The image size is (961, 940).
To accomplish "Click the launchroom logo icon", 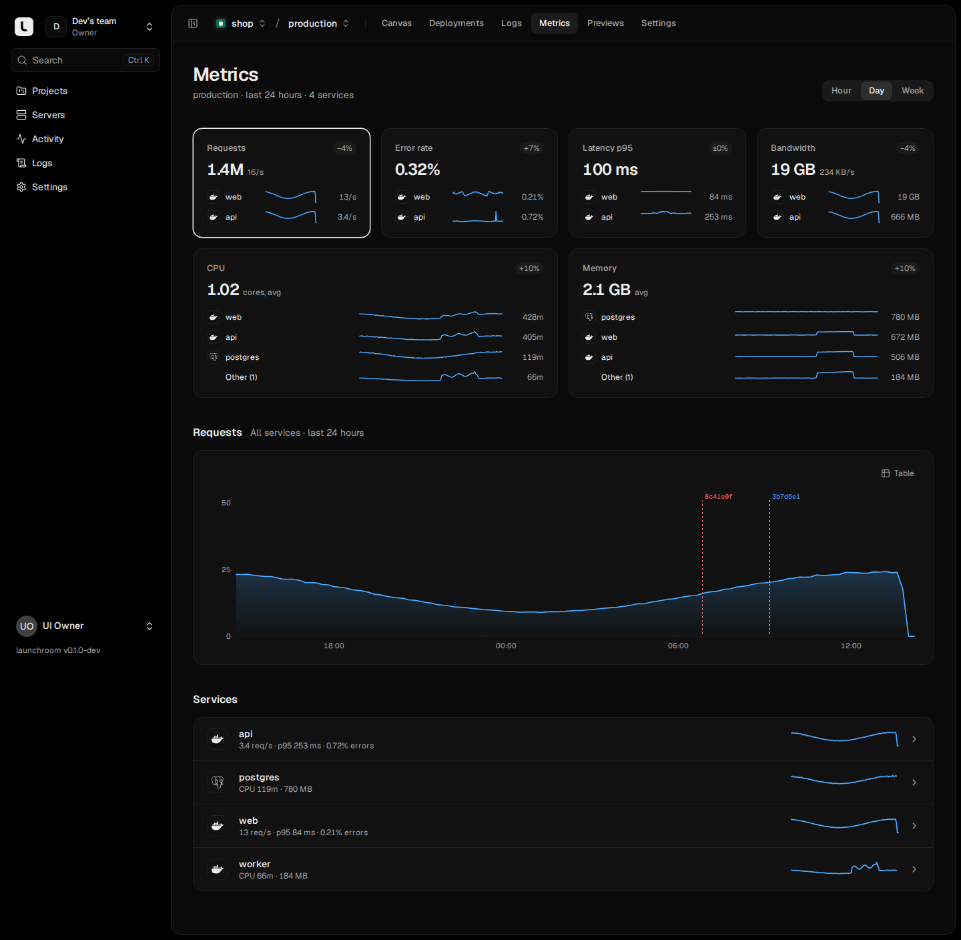I will click(24, 27).
